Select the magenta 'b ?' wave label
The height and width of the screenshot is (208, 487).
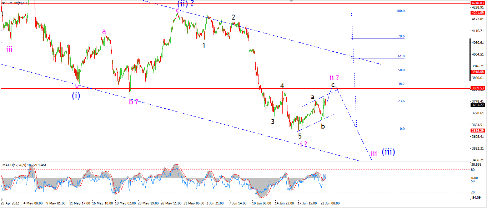pos(134,102)
